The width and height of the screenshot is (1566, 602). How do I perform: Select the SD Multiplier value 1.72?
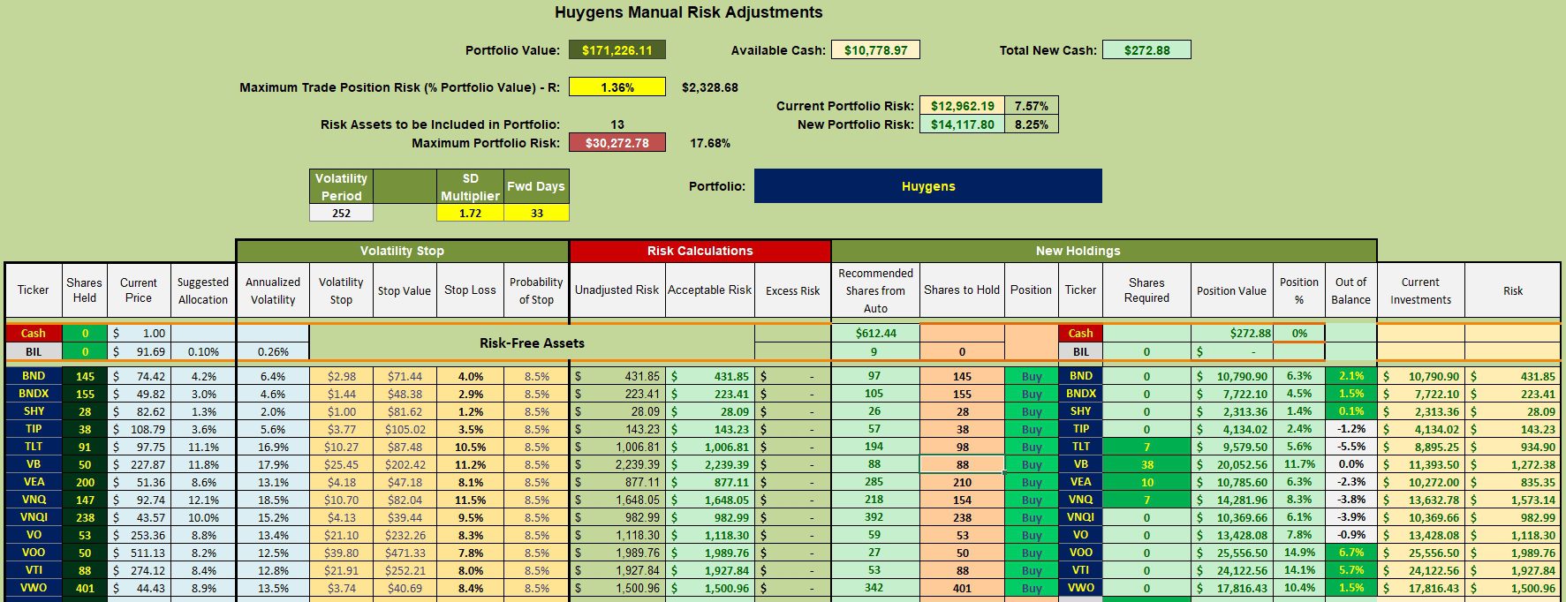pos(470,213)
